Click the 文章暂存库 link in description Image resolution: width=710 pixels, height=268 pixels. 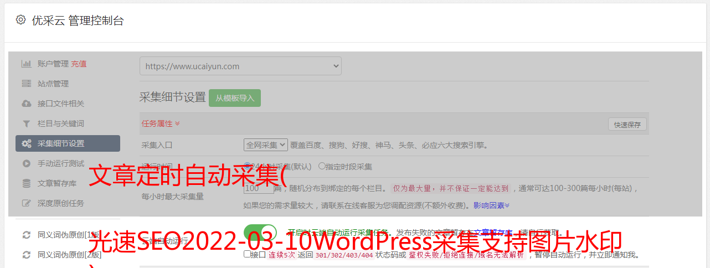tap(494, 233)
